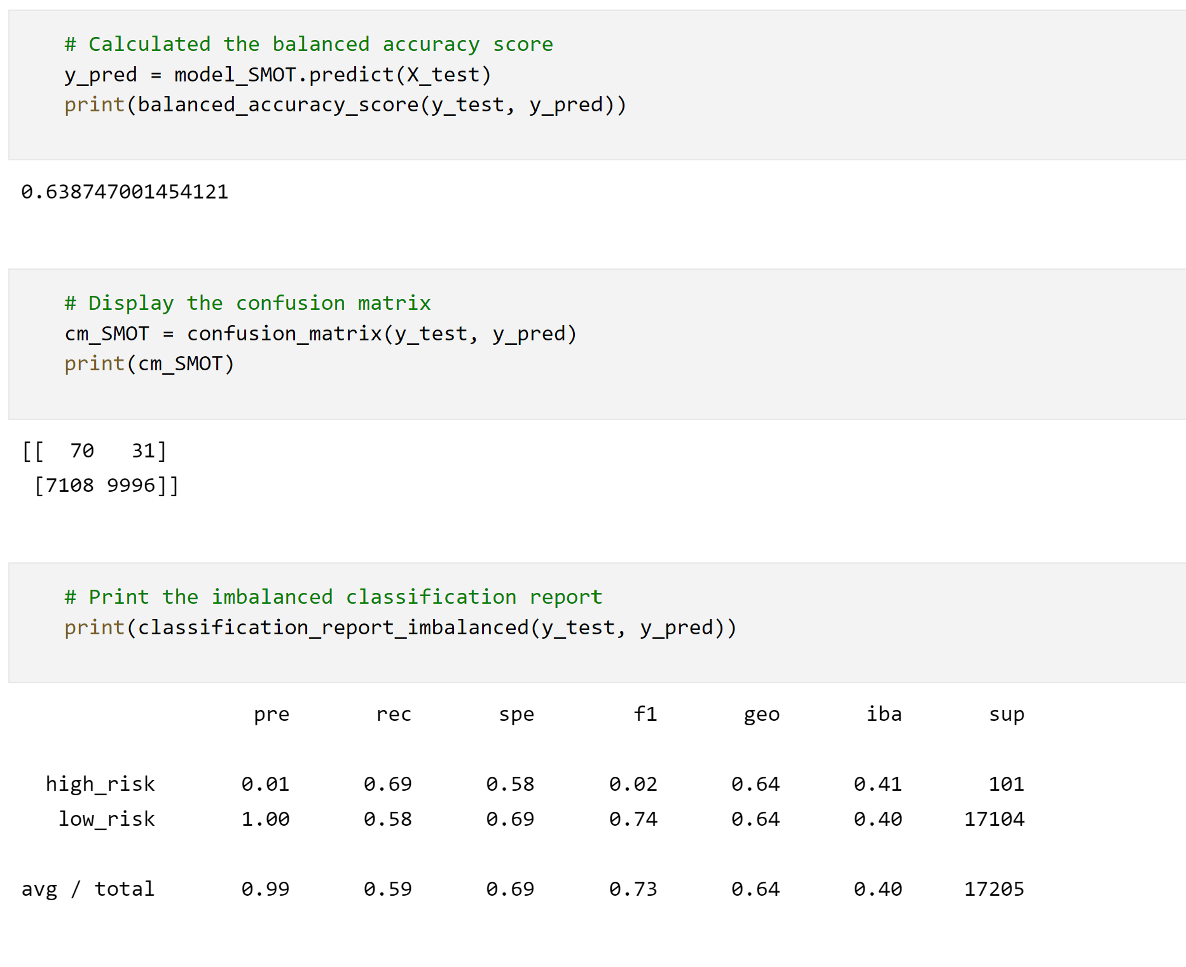This screenshot has height=967, width=1186.
Task: Click the 'pre' column header
Action: pos(272,714)
